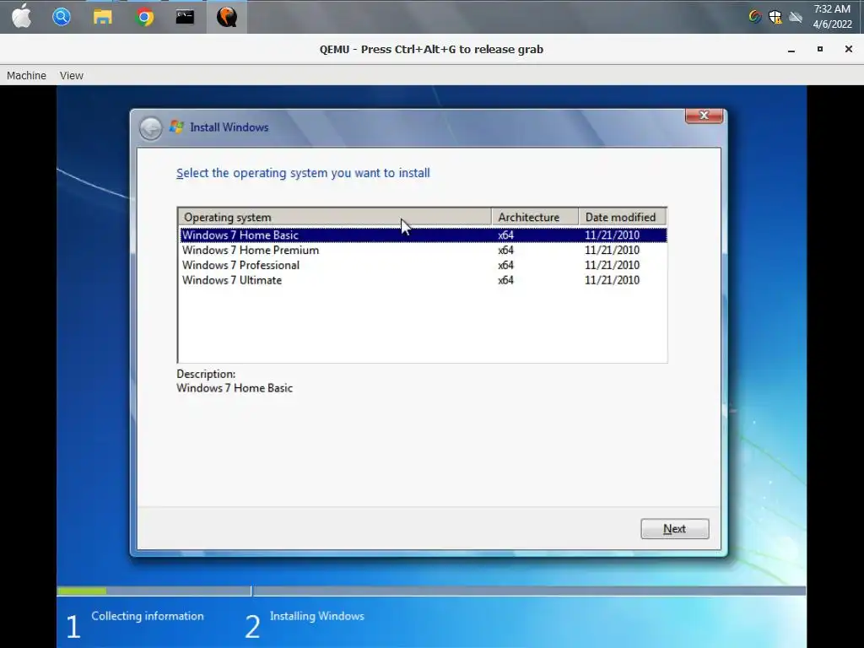Open the View menu
Screen dimensions: 864x648
(x=72, y=75)
